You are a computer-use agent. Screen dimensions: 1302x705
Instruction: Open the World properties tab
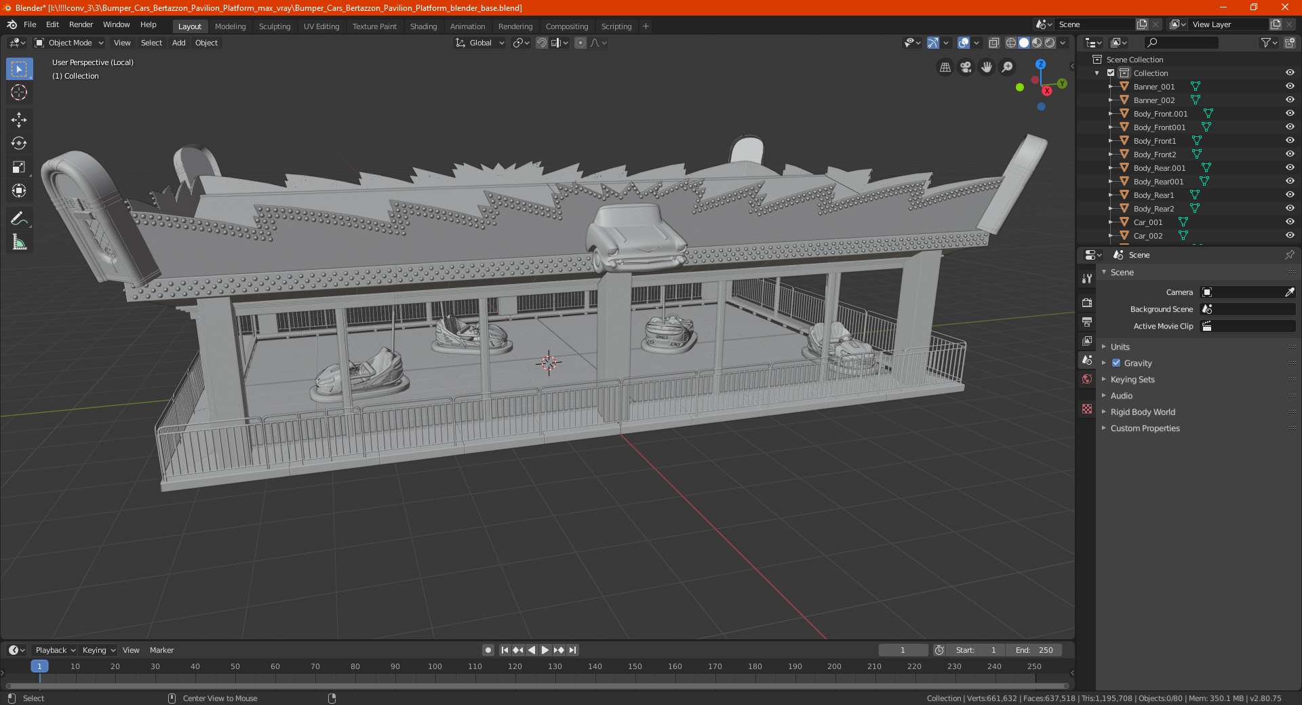pyautogui.click(x=1087, y=379)
